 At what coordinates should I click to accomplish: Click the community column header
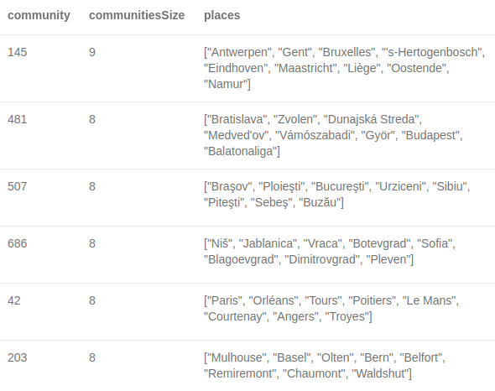click(x=39, y=15)
